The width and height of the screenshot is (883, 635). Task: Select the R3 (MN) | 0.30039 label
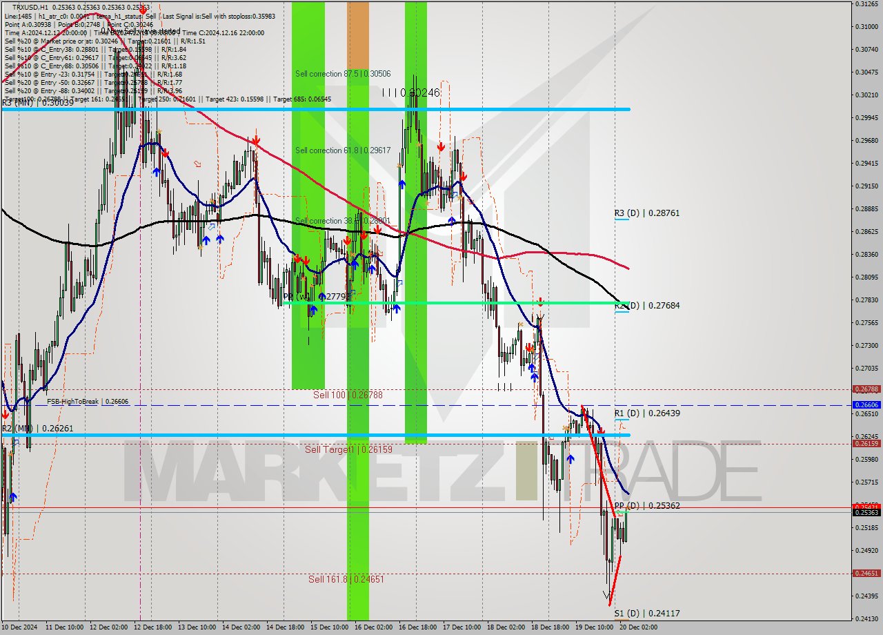coord(37,102)
